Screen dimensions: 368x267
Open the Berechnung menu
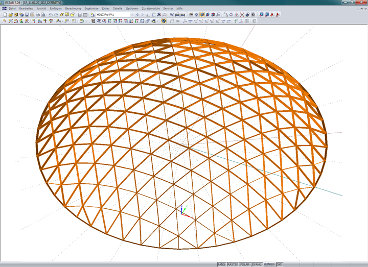(x=73, y=9)
